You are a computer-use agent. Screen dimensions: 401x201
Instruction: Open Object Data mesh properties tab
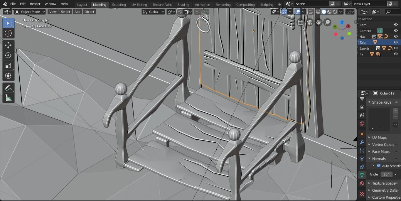pos(362,175)
